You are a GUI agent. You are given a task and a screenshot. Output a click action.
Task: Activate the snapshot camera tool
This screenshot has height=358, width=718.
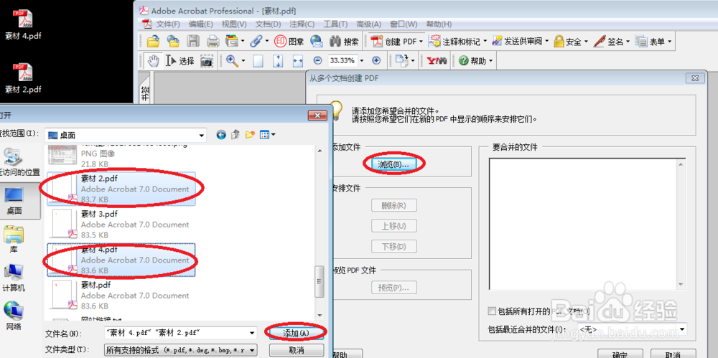tap(207, 60)
